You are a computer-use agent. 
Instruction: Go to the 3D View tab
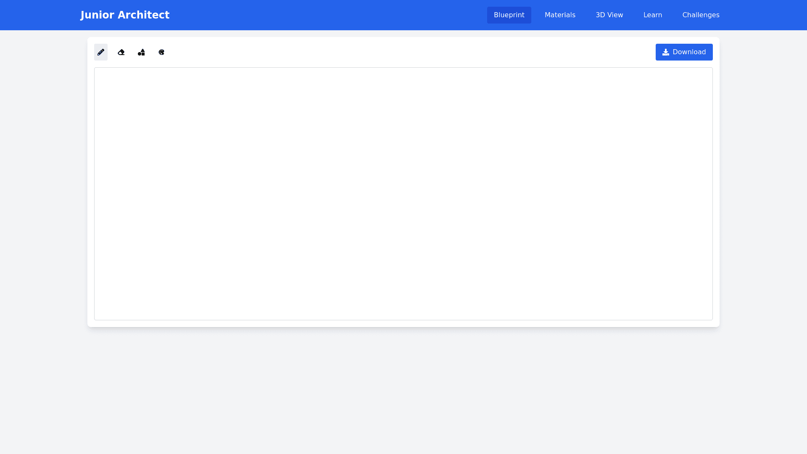pos(609,15)
